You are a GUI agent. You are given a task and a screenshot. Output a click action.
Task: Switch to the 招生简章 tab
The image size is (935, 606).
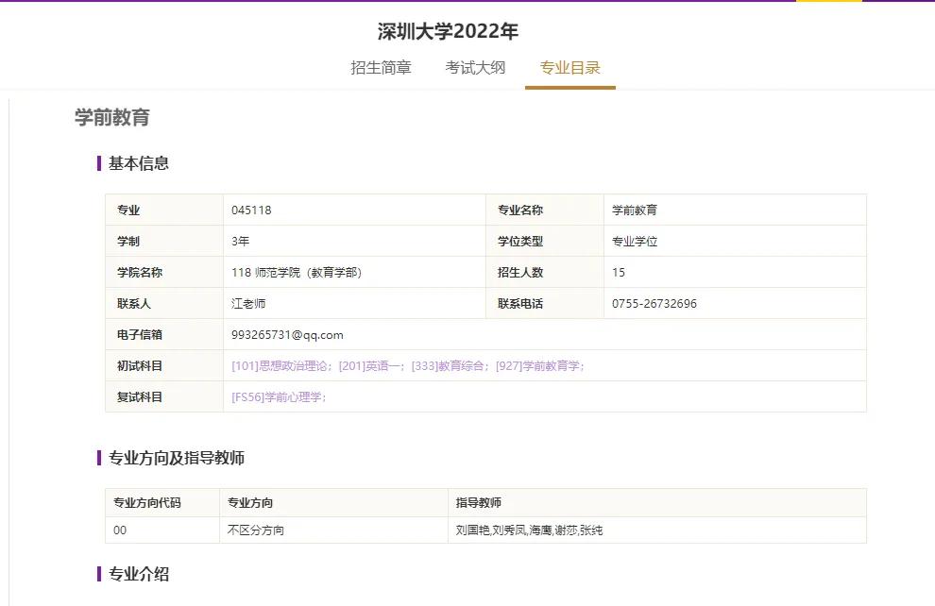381,67
